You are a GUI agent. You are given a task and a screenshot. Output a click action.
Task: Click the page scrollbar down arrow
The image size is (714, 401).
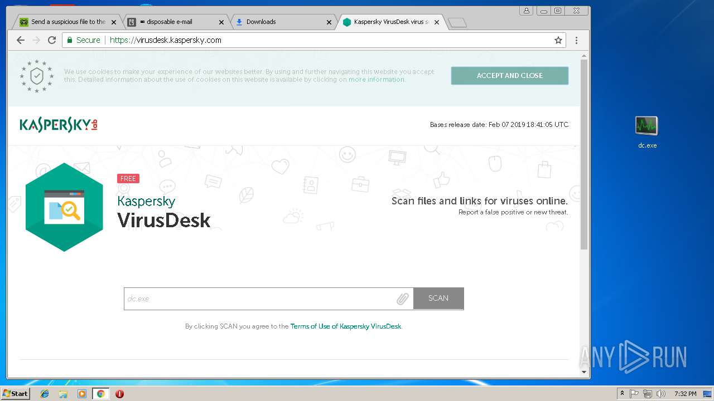point(584,372)
